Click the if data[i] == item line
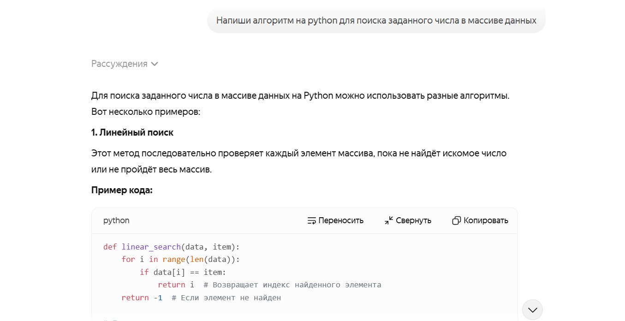The image size is (625, 321). point(183,272)
